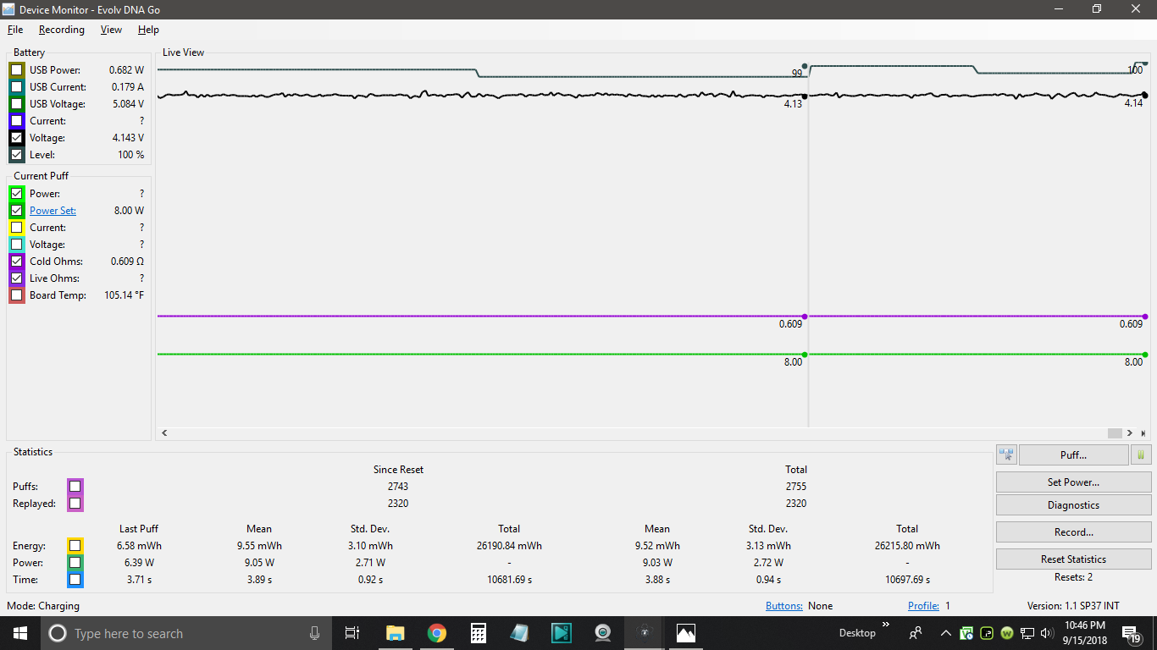The width and height of the screenshot is (1157, 650).
Task: Uncheck the battery Level checkbox
Action: 17,155
